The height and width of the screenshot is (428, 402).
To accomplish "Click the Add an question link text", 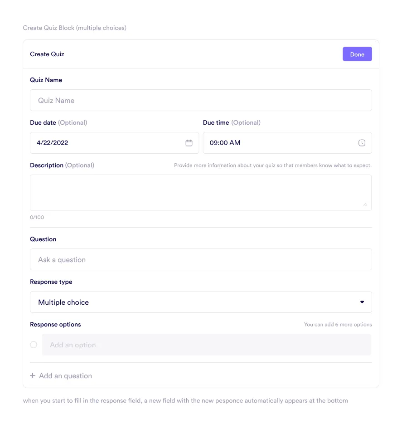I will (65, 376).
